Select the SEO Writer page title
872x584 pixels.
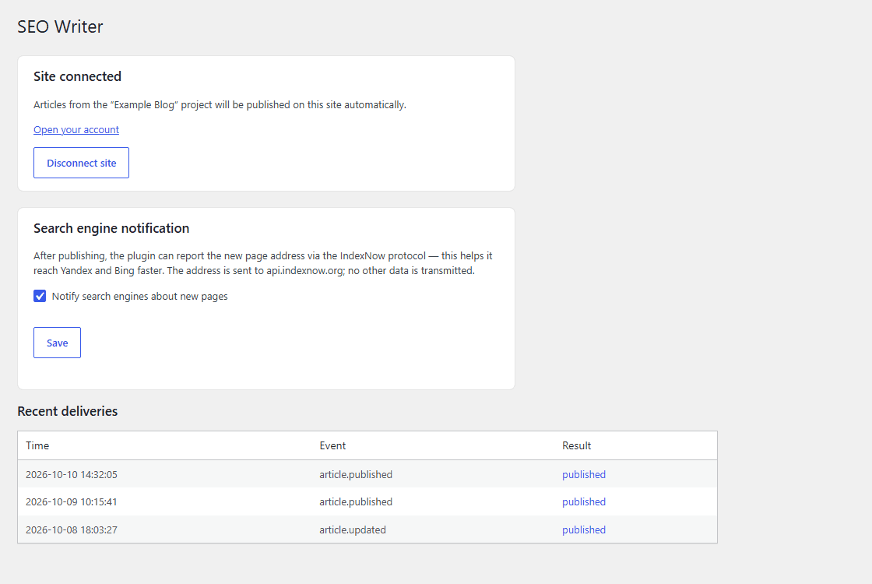(x=60, y=26)
